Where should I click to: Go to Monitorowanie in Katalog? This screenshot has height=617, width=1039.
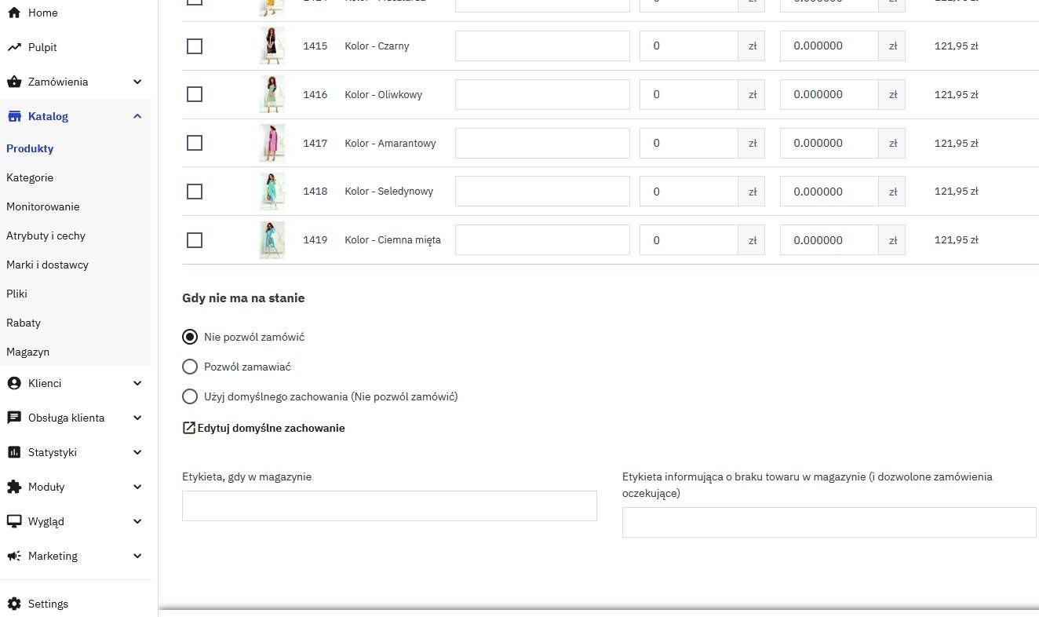click(43, 206)
